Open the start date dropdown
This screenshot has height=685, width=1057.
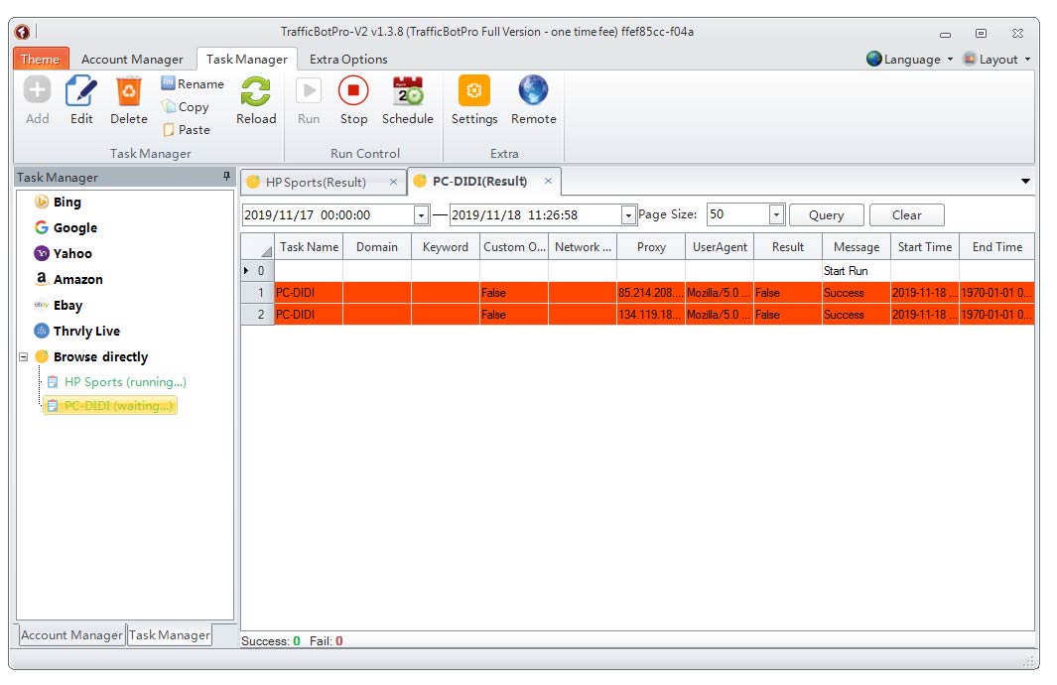(x=421, y=215)
